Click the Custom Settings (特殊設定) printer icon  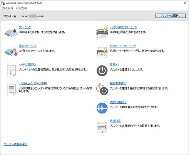point(102,127)
